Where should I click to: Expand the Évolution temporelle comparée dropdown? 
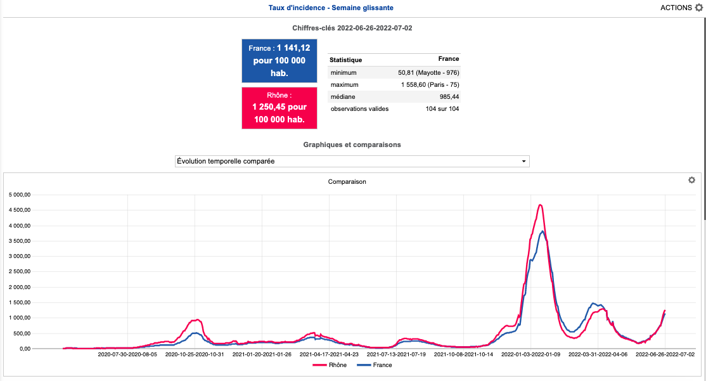click(352, 161)
